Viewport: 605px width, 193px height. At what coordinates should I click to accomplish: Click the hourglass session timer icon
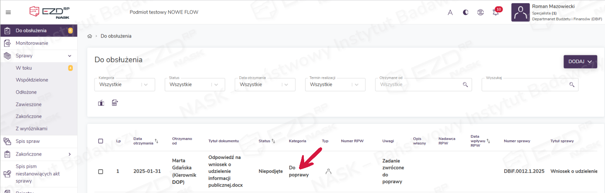480,12
